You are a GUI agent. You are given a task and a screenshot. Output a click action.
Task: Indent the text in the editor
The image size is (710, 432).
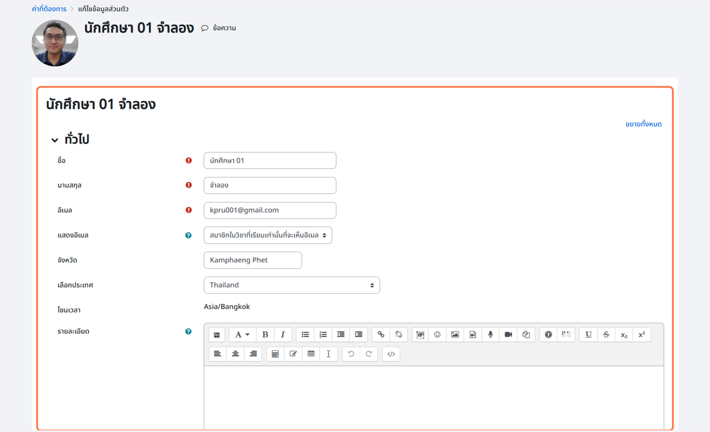click(359, 334)
